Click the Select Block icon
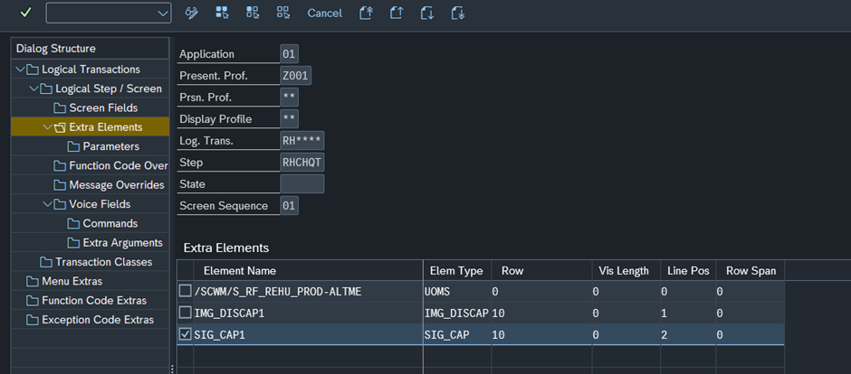 pos(253,13)
